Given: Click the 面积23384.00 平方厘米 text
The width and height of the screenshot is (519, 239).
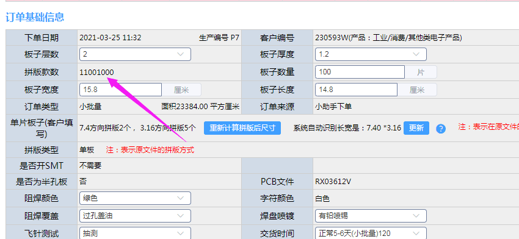Looking at the screenshot, I should tap(200, 107).
